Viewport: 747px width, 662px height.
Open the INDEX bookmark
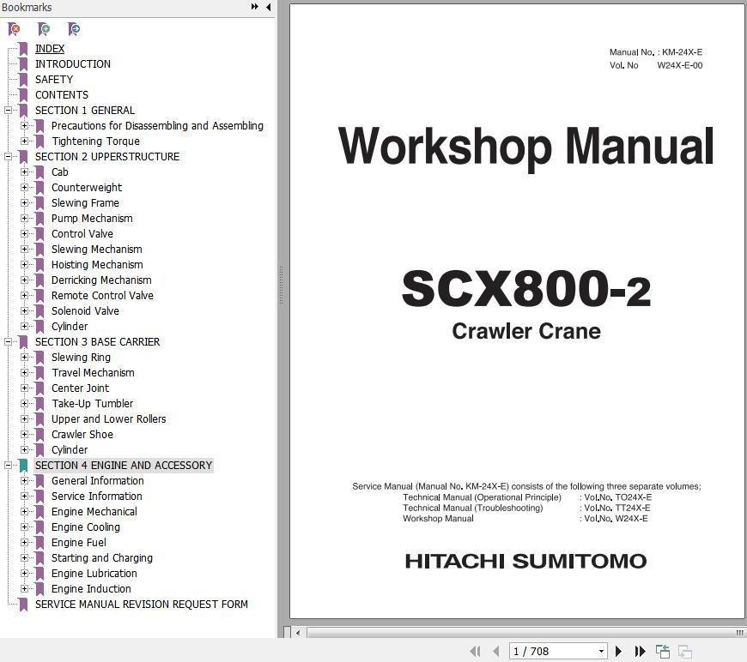[50, 49]
